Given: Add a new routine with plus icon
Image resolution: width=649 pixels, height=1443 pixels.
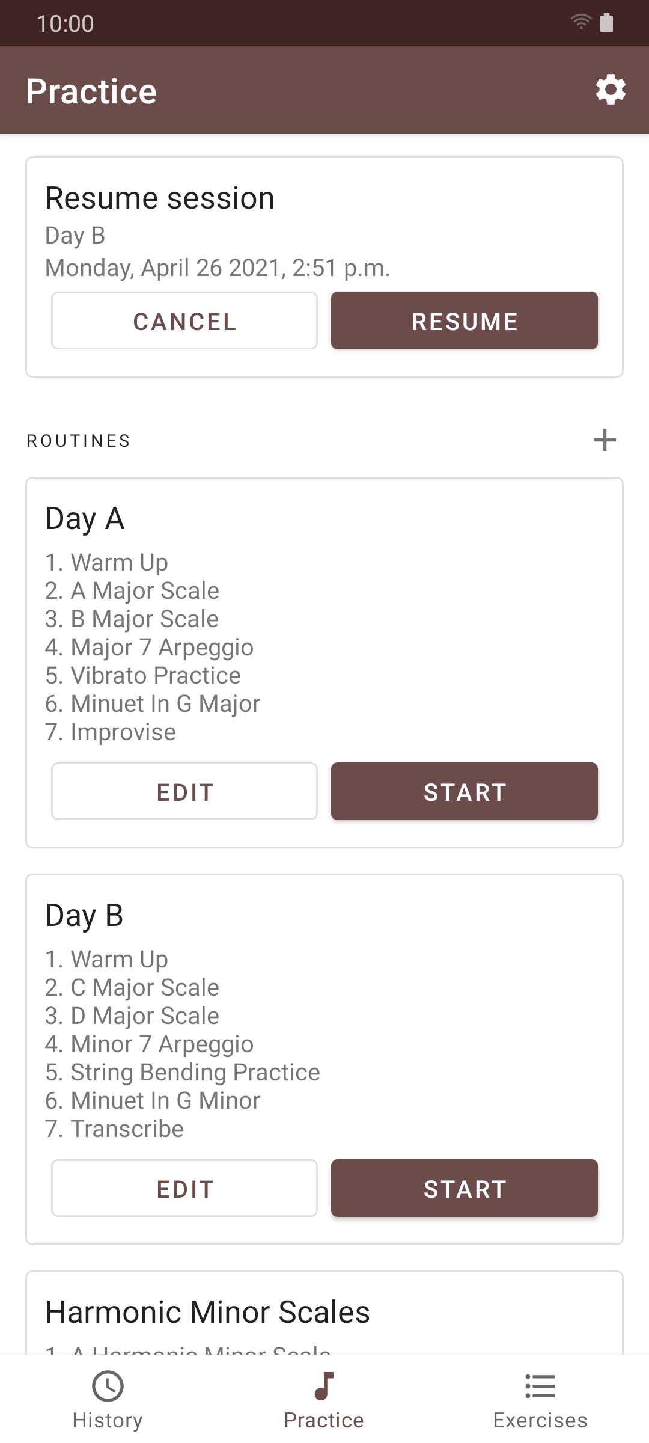Looking at the screenshot, I should 605,440.
